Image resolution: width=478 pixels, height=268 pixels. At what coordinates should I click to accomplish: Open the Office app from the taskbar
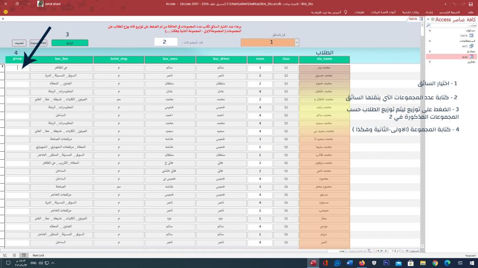tap(325, 263)
